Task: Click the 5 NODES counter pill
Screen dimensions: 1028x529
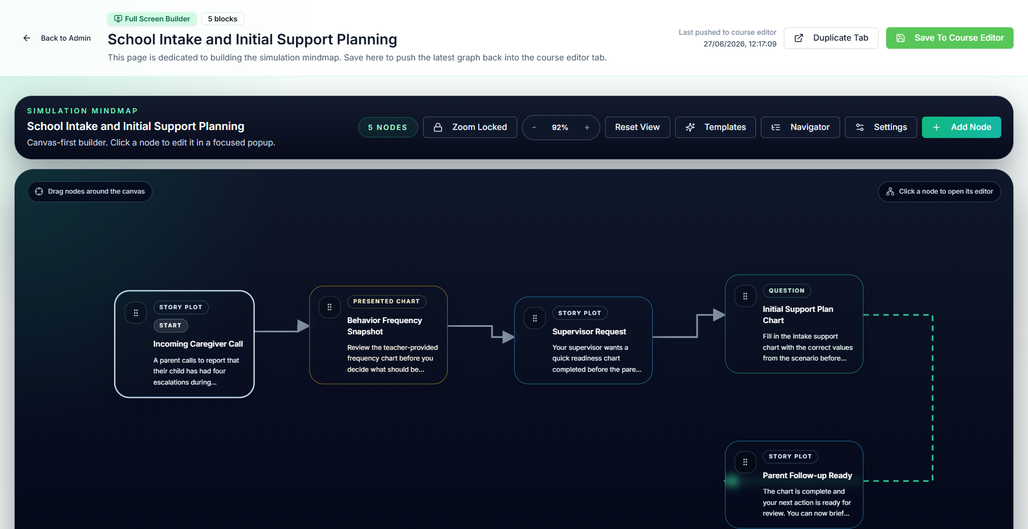Action: click(388, 127)
